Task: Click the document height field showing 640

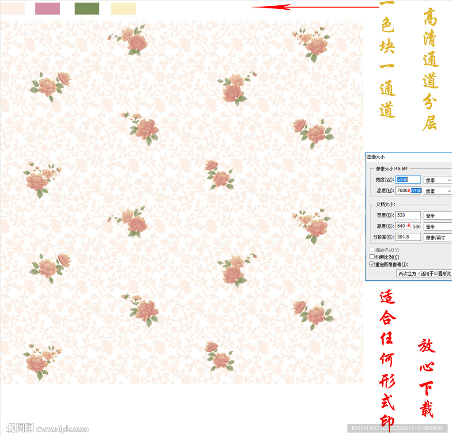Action: pos(408,226)
